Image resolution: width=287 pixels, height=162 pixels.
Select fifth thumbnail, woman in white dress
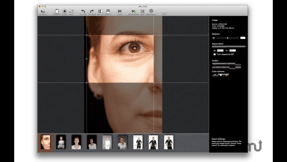[x=107, y=142]
